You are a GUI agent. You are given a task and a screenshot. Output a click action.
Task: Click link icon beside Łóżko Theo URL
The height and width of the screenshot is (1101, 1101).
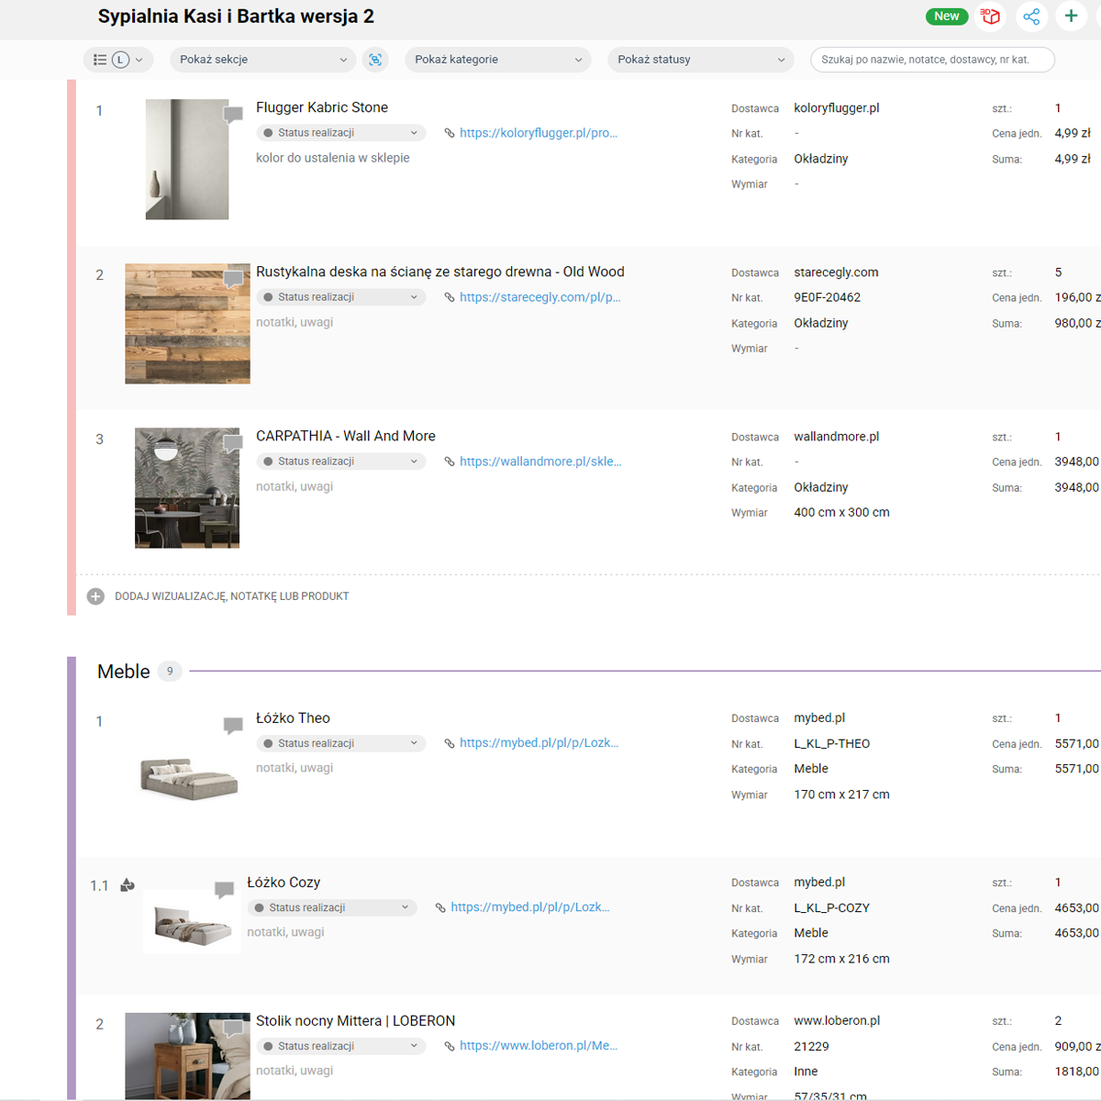coord(450,743)
